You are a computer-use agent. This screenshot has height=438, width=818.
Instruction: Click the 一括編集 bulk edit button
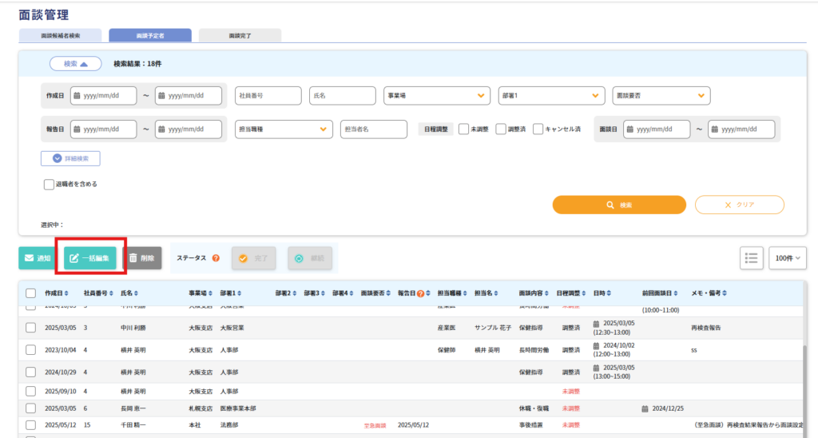(90, 258)
